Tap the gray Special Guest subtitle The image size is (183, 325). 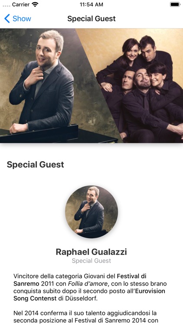coord(91,261)
